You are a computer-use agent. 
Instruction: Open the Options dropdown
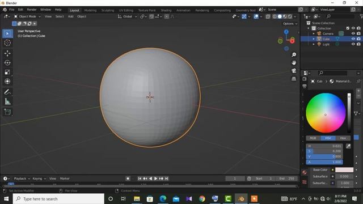tap(290, 24)
